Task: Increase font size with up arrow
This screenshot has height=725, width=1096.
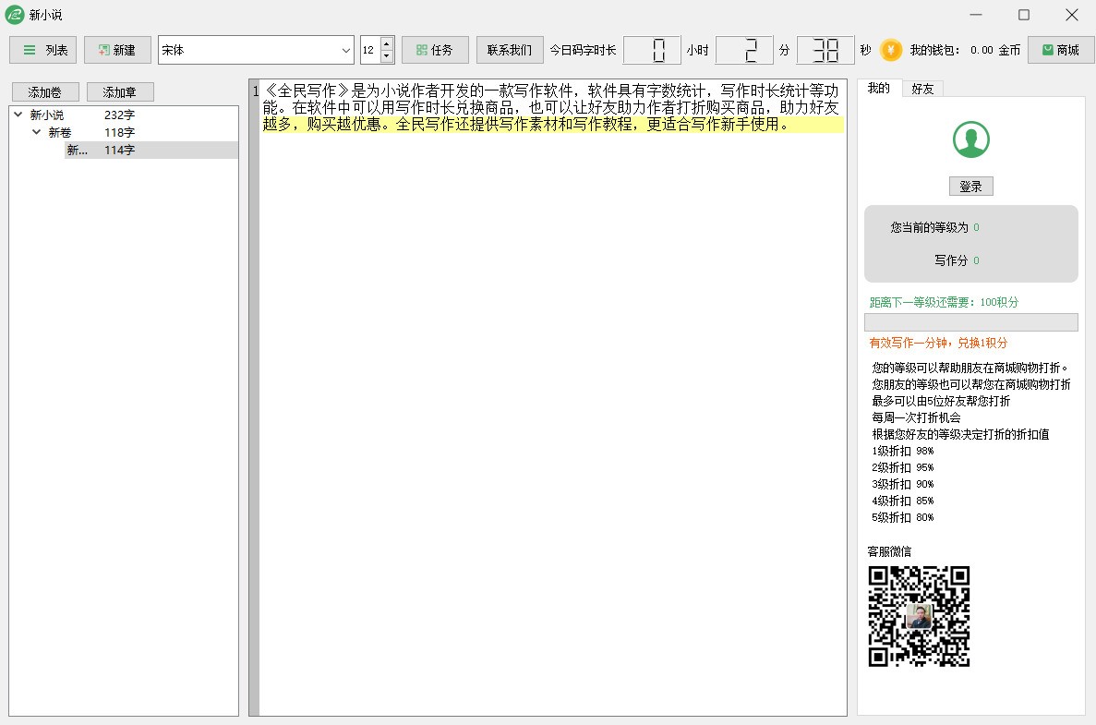Action: tap(387, 44)
